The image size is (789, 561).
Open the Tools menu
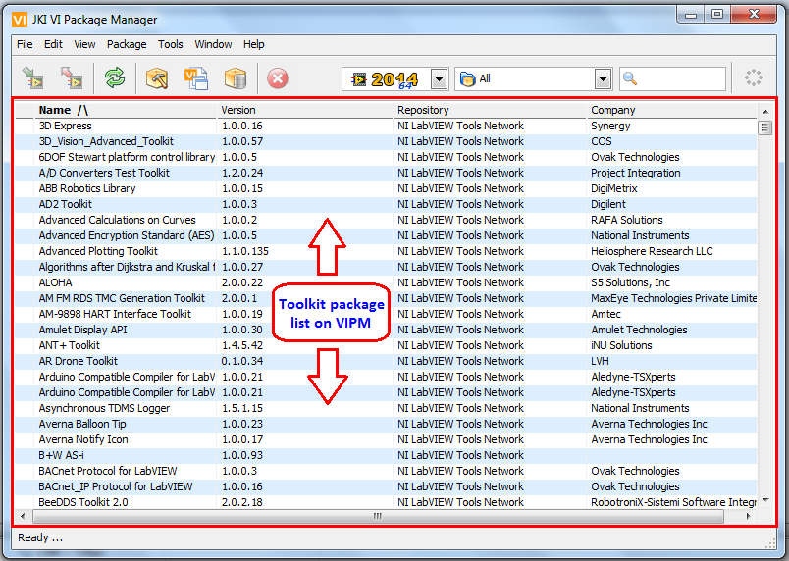[171, 44]
